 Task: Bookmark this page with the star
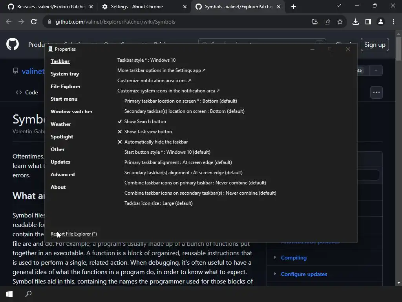pos(340,22)
